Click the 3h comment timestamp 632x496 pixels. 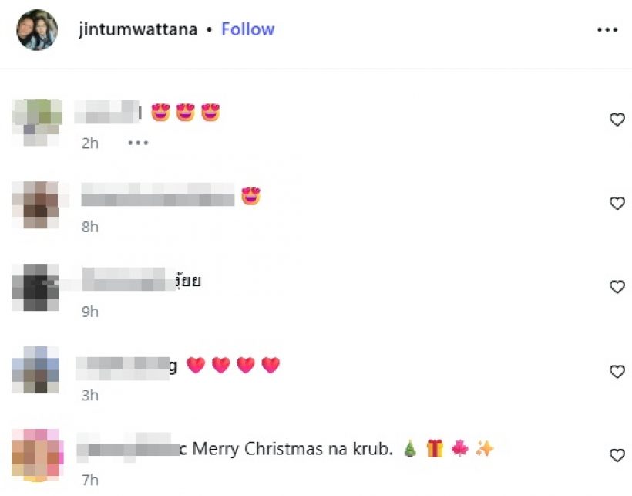pos(90,396)
